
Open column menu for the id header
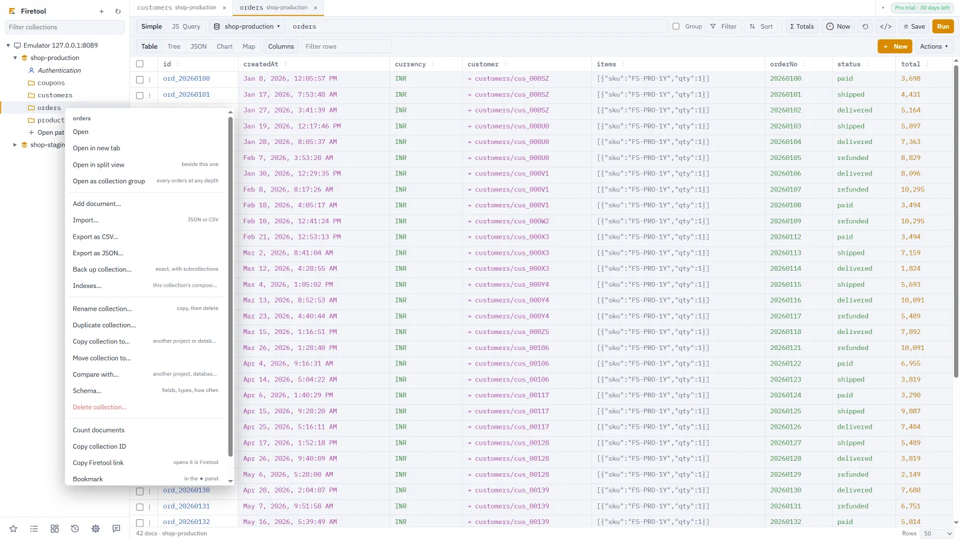pos(178,65)
